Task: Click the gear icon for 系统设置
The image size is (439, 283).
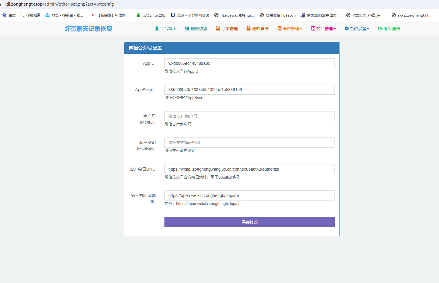Action: 347,29
